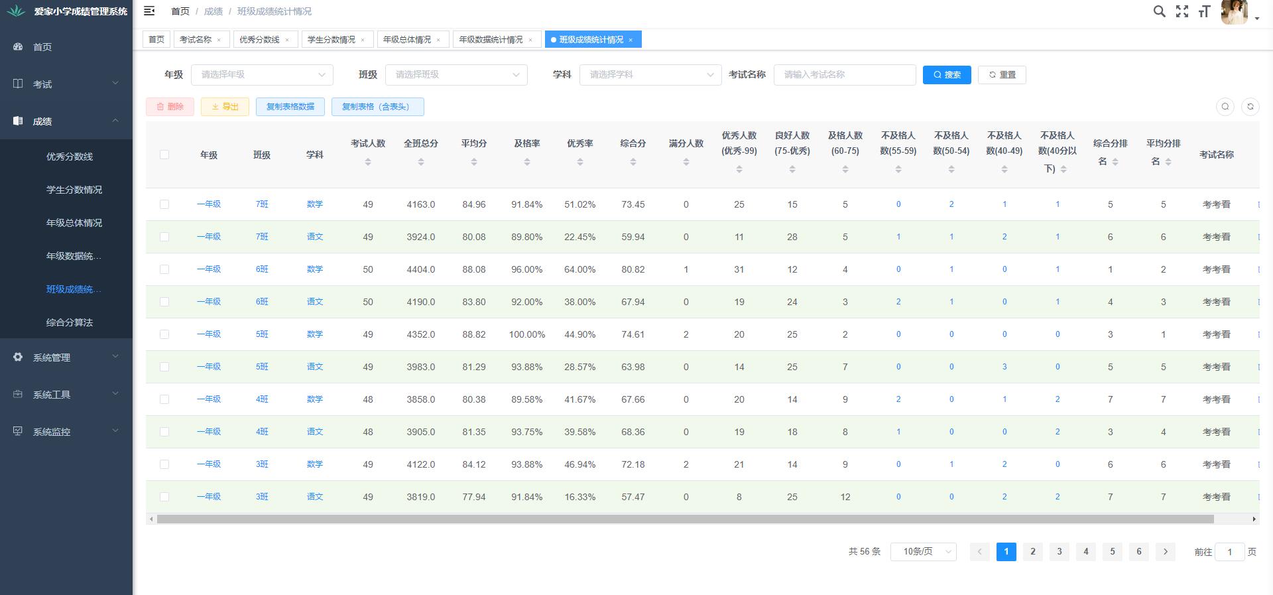Check the select-all checkbox in table header
This screenshot has height=595, width=1273.
[164, 155]
